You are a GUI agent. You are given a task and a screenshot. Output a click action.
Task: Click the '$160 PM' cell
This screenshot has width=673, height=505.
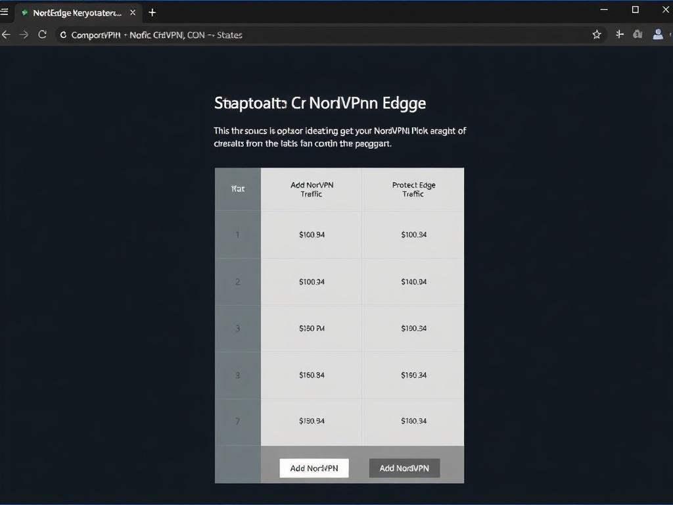point(312,329)
